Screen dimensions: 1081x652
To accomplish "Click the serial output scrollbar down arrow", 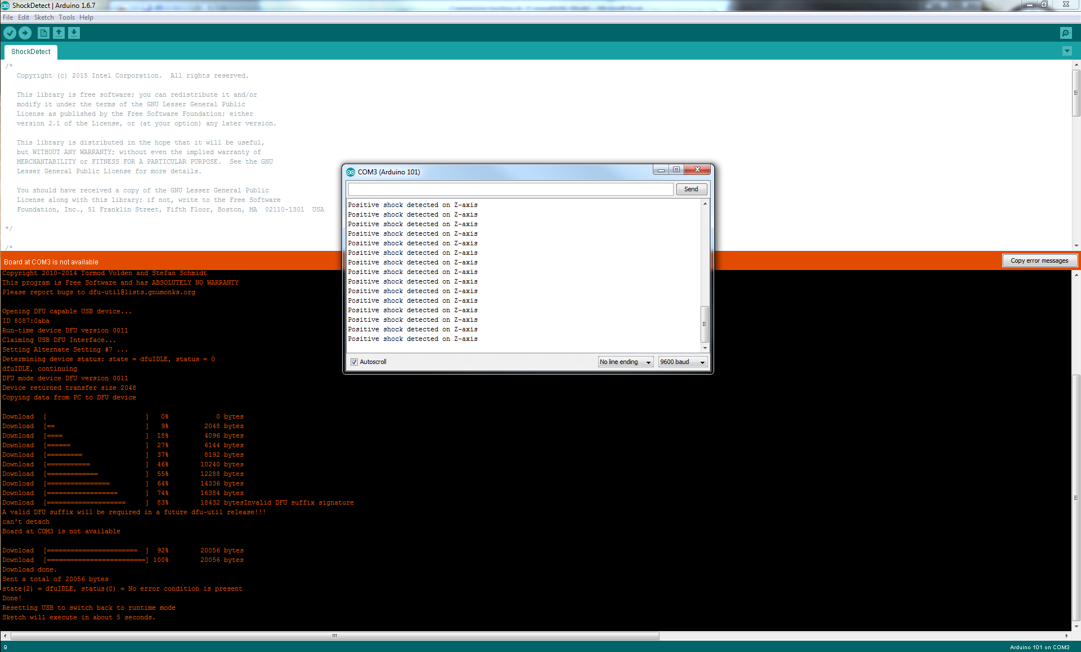I will point(705,348).
